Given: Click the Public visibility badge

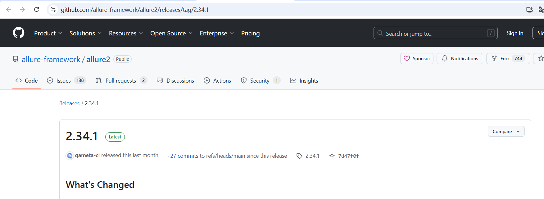Looking at the screenshot, I should point(122,59).
